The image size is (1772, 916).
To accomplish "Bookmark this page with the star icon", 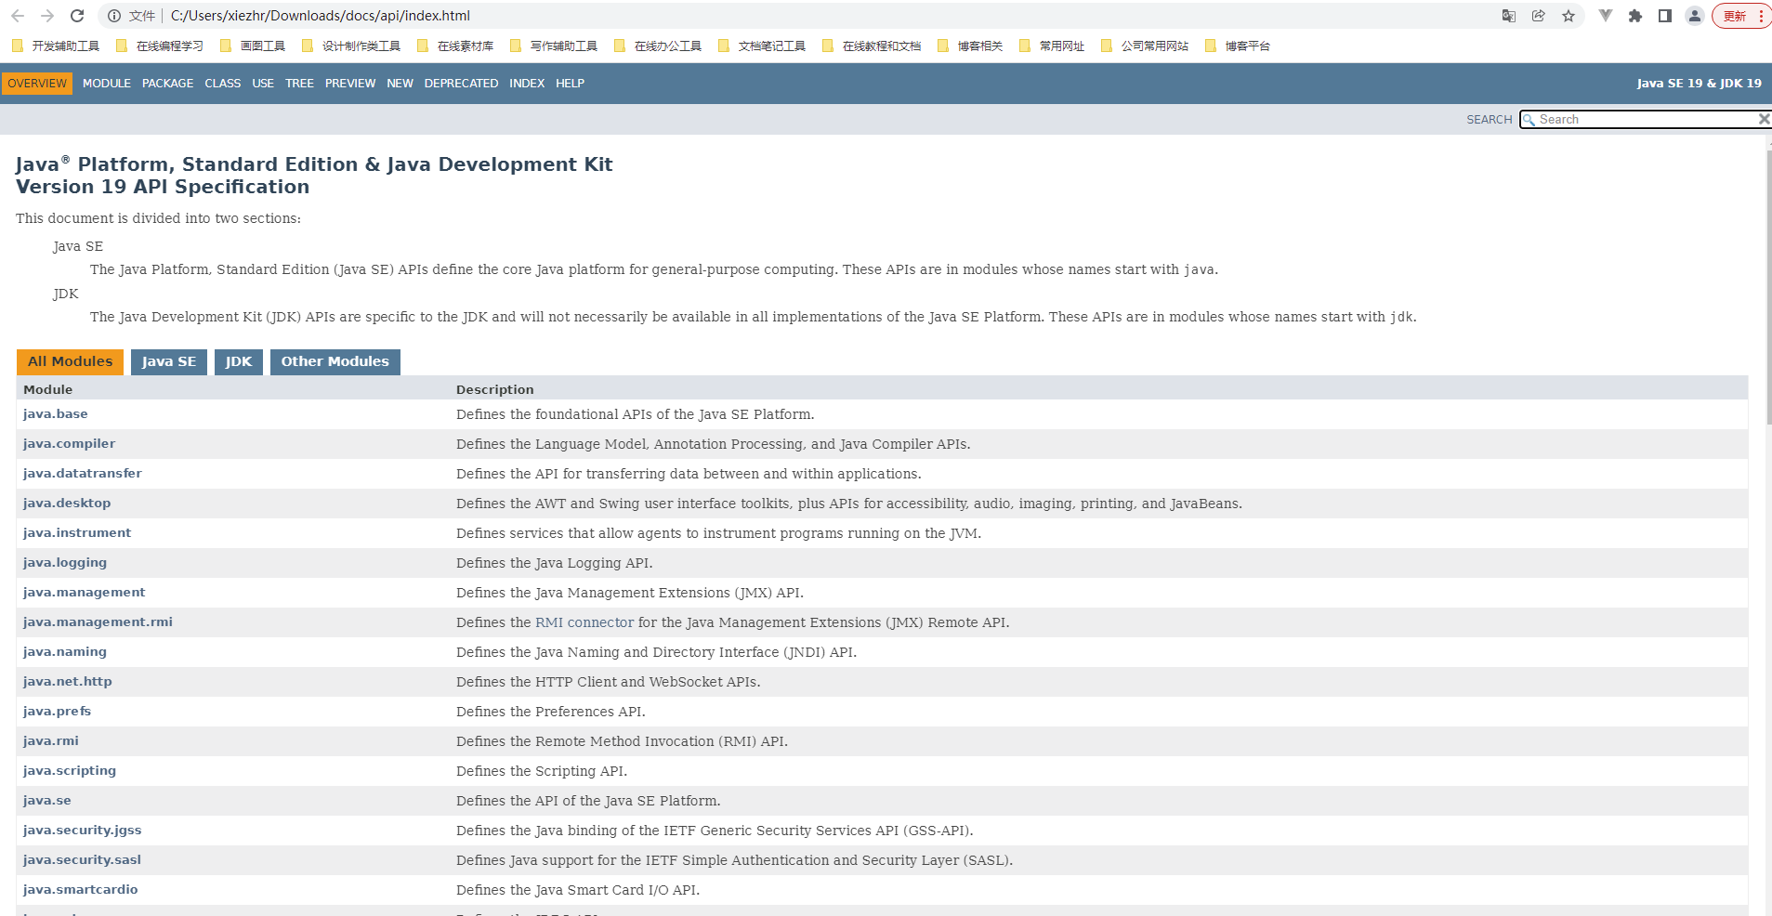I will (1569, 16).
